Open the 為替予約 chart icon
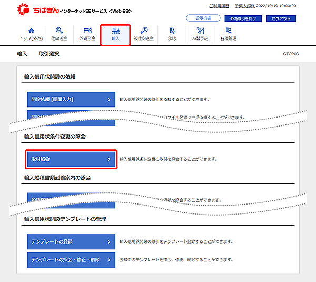The image size is (316, 282). point(200,31)
